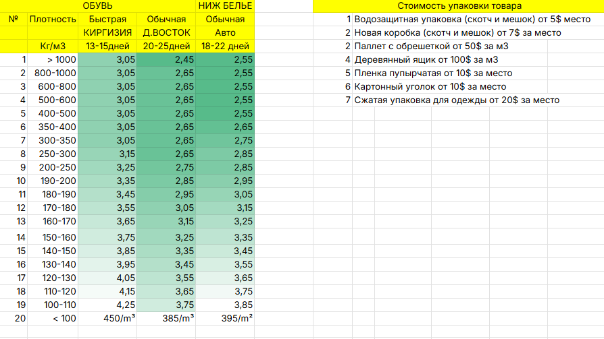Select the КИРГИЗИЯ cell

(107, 32)
